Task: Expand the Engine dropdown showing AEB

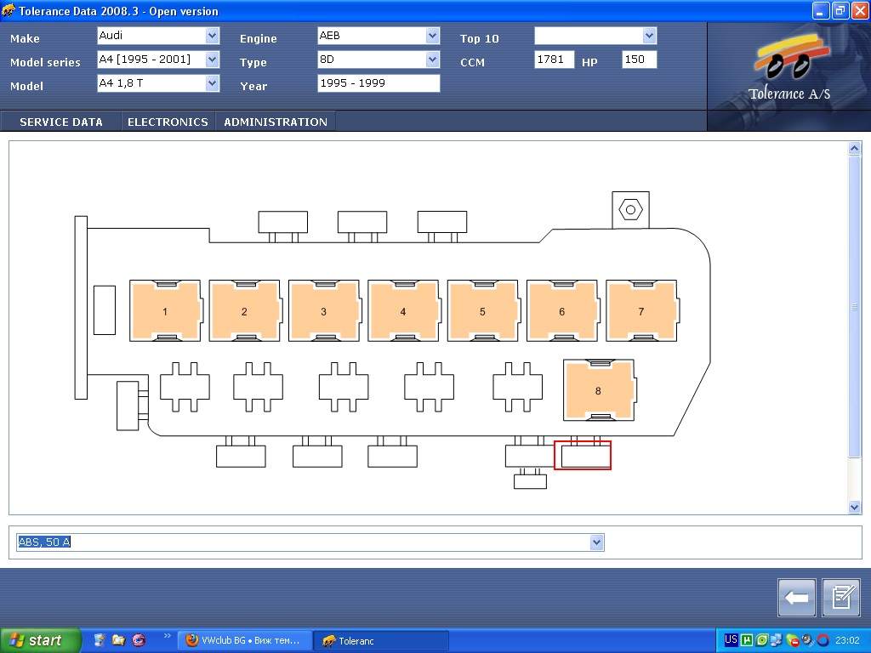Action: pos(432,36)
